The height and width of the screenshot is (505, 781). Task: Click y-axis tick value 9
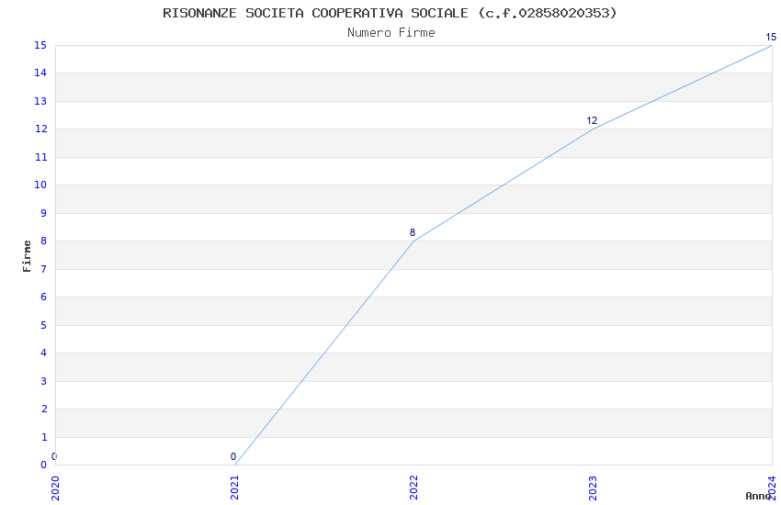point(43,213)
